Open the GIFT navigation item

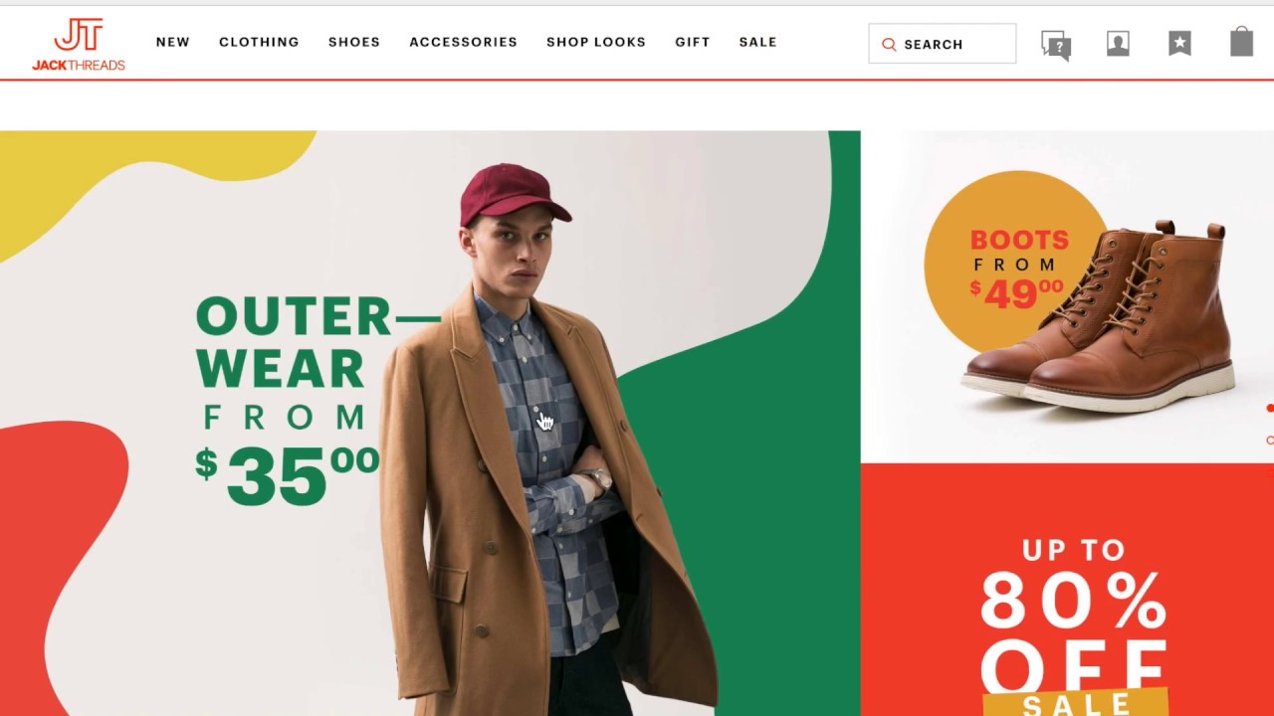(693, 42)
